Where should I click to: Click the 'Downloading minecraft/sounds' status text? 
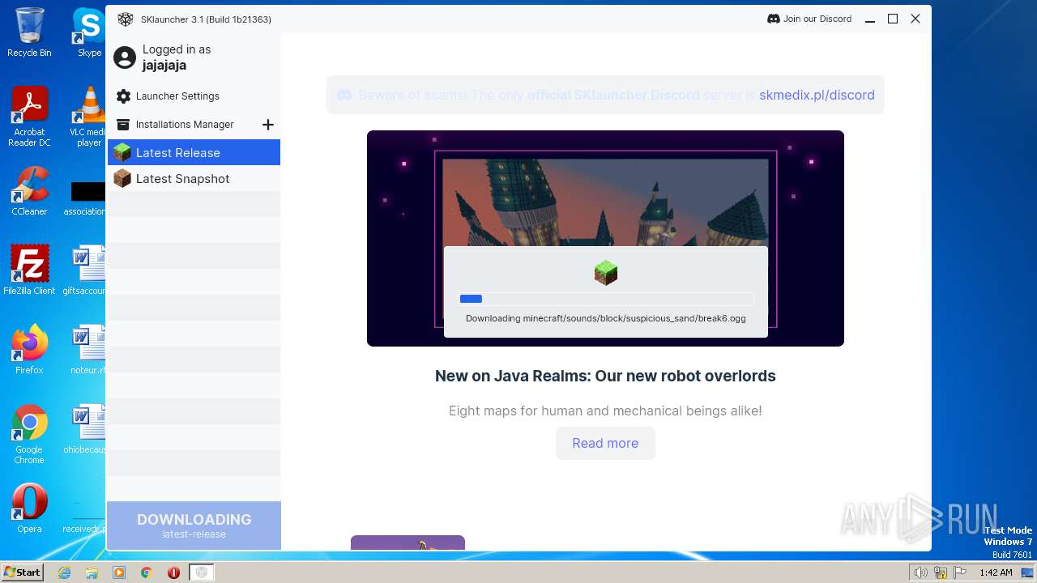coord(606,318)
